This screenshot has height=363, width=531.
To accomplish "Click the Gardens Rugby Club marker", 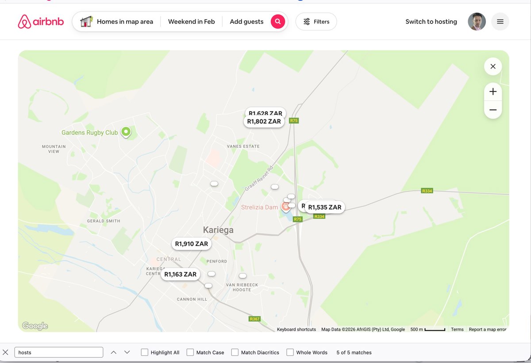I will pyautogui.click(x=126, y=132).
